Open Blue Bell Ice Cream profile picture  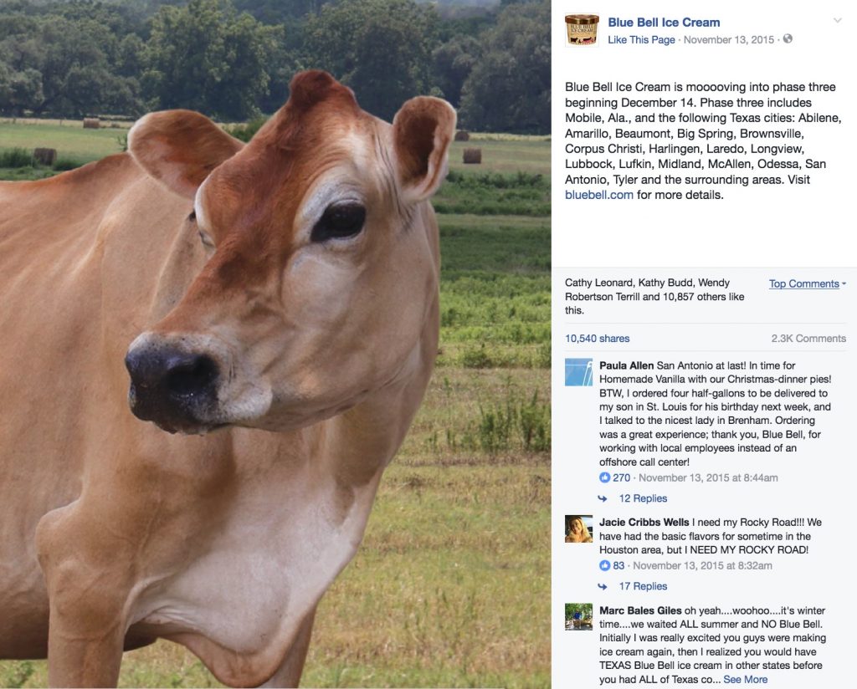tap(582, 30)
